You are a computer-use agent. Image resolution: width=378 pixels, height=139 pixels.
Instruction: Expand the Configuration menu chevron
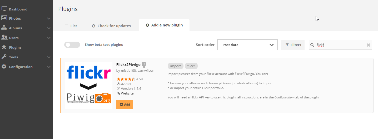pos(49,67)
